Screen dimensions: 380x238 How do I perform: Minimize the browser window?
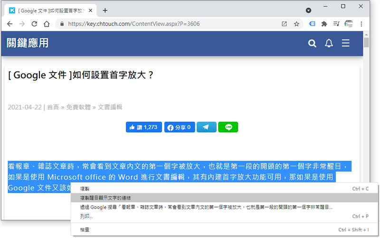click(x=325, y=6)
